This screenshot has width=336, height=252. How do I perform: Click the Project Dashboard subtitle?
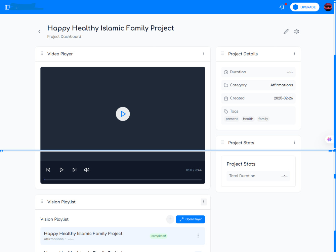point(64,37)
